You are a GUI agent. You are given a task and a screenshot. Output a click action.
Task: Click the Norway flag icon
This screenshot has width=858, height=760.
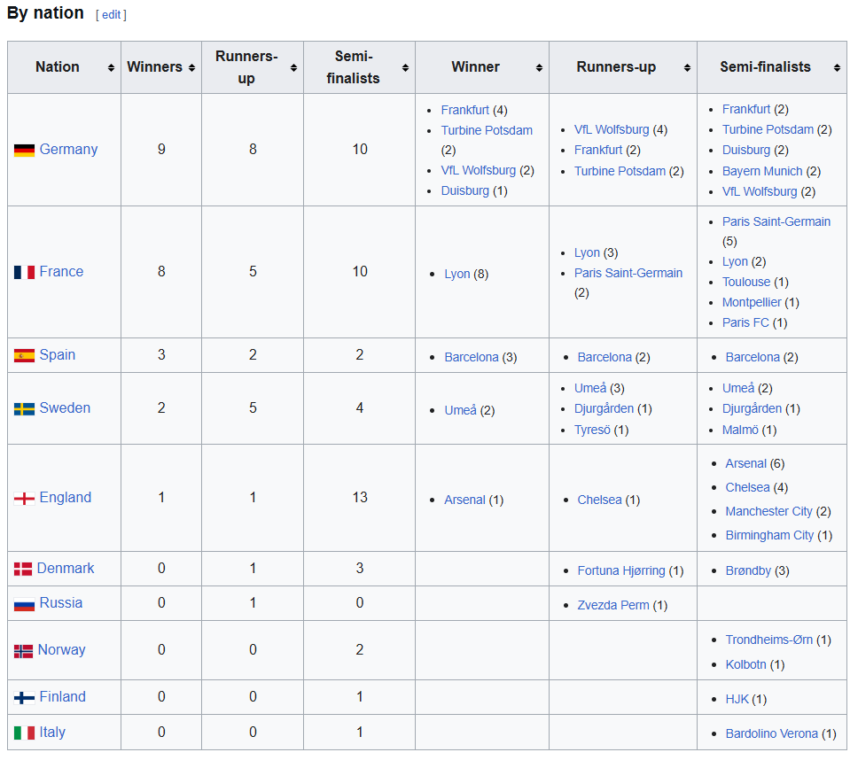(24, 651)
